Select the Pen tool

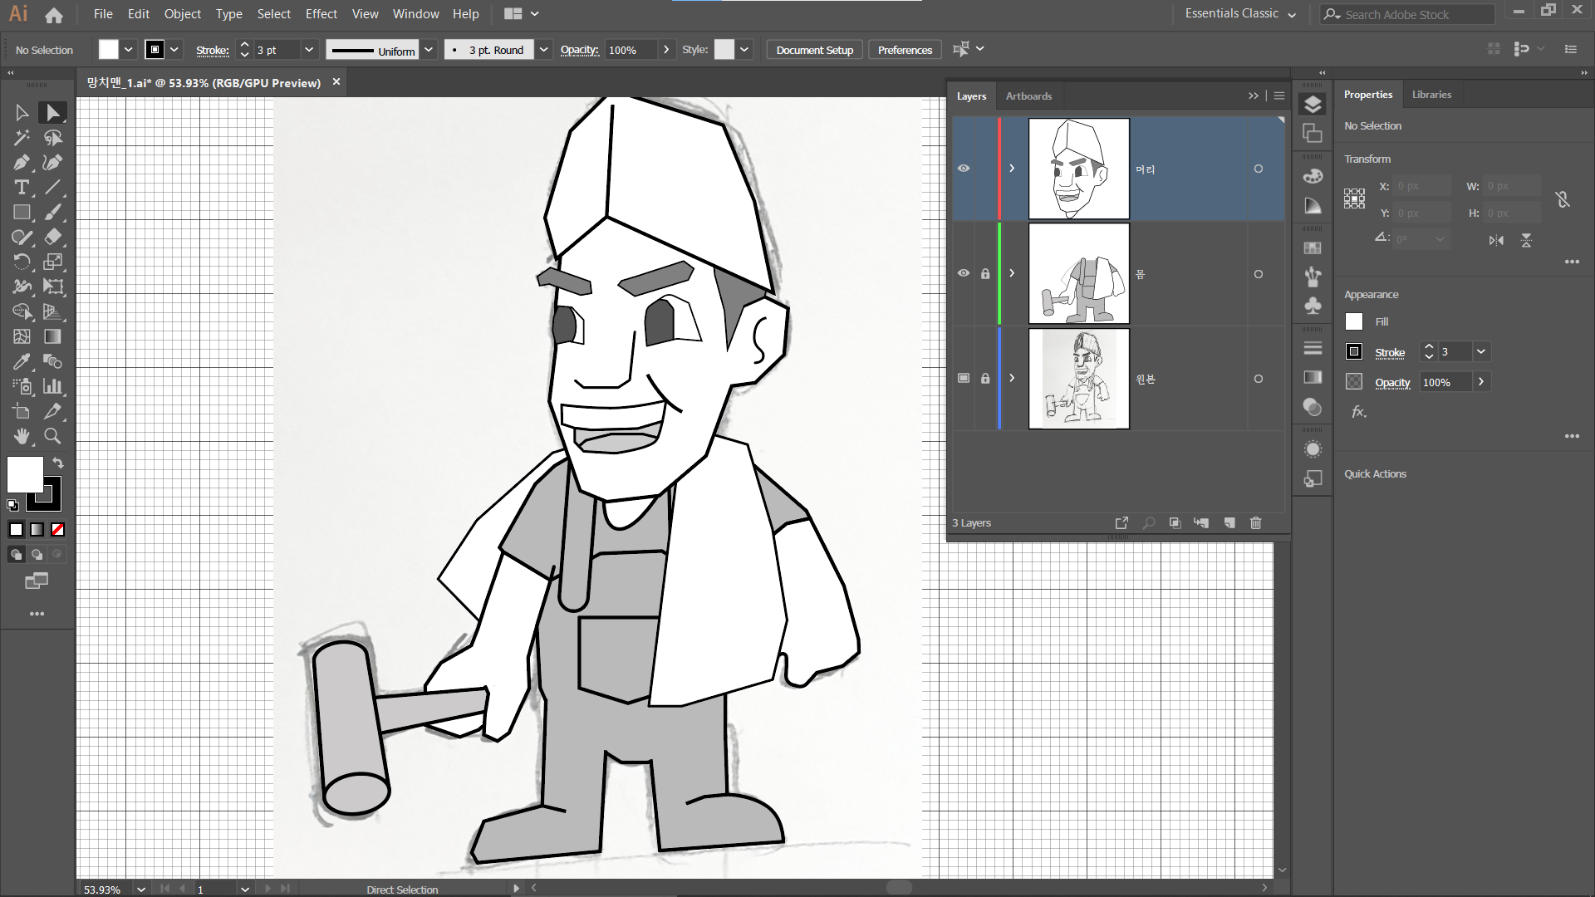click(x=22, y=163)
